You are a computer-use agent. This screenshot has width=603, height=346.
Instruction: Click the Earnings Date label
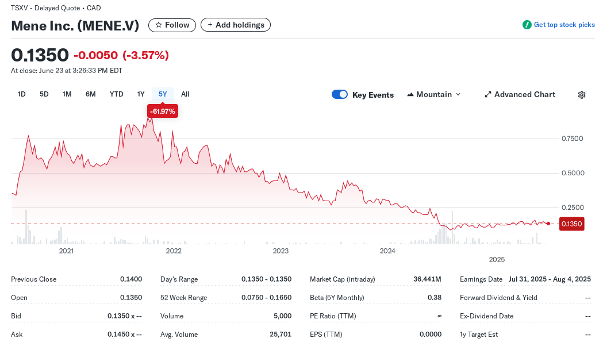[481, 279]
